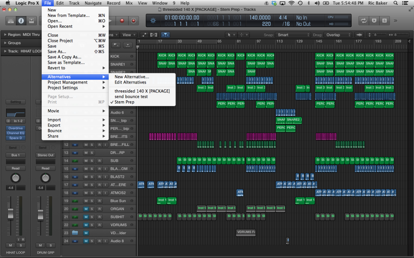Viewport: 414px width, 258px height.
Task: Open the Bounce submenu
Action: (75, 131)
